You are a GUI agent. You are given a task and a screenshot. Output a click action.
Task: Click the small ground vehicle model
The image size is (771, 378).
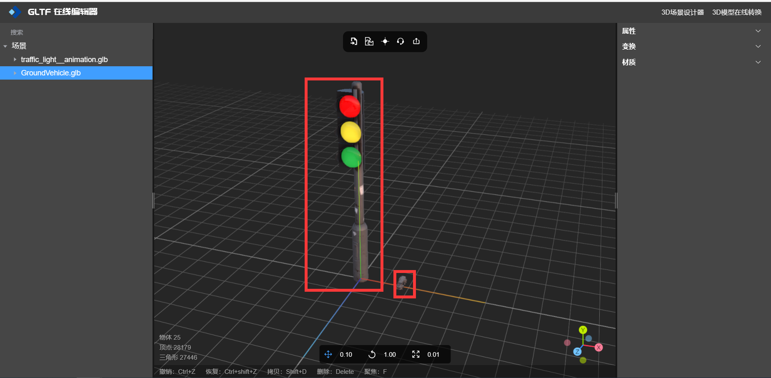coord(402,282)
